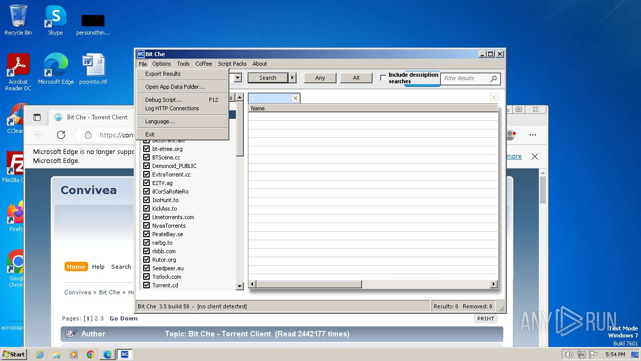641x361 pixels.
Task: Click the Filter Results input field
Action: [465, 78]
